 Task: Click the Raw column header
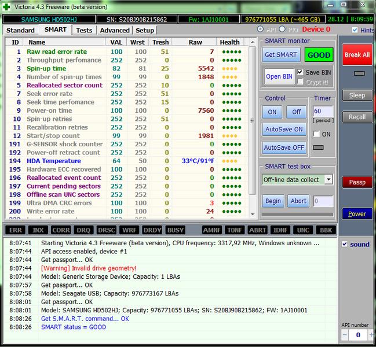[x=195, y=42]
